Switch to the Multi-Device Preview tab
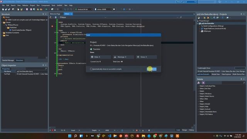 click(x=239, y=74)
